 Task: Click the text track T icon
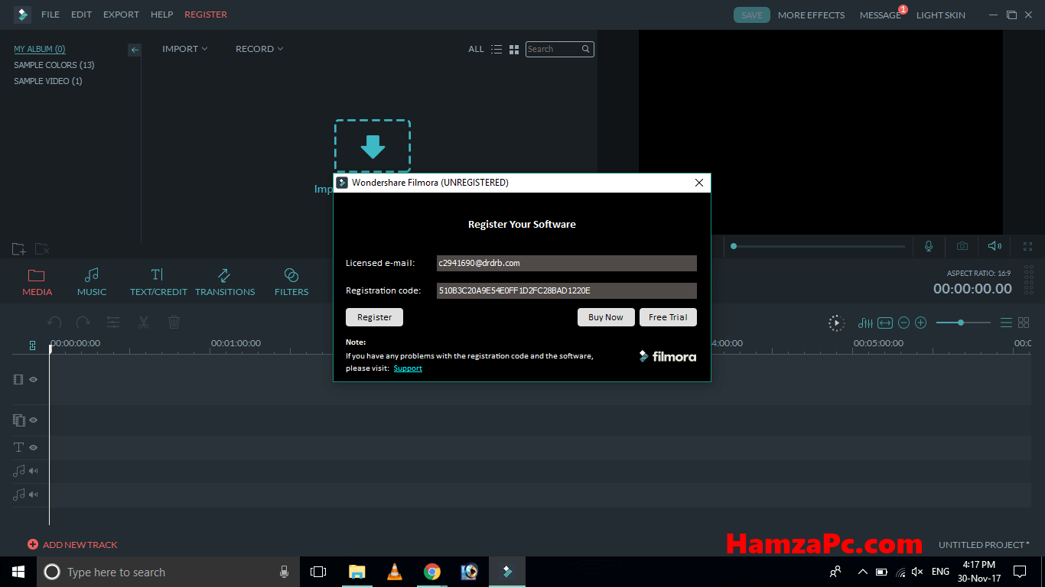click(x=19, y=447)
